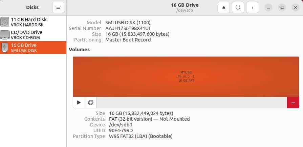Select the 16 GB Drive entry
The image size is (303, 147).
(x=33, y=48)
